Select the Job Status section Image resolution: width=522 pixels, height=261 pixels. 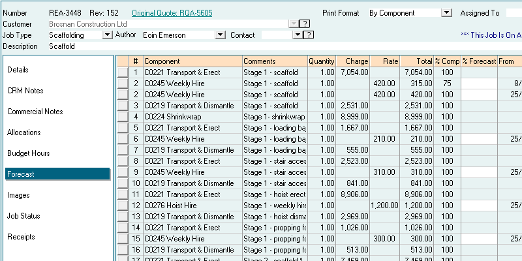[23, 216]
